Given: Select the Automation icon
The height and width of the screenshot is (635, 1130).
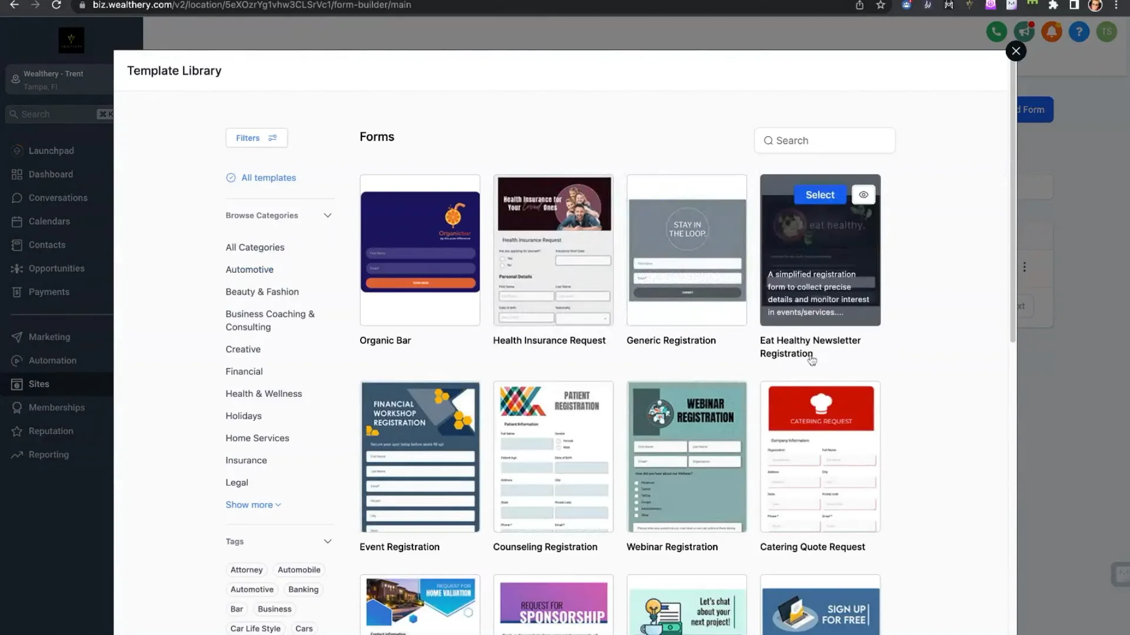Looking at the screenshot, I should 17,360.
